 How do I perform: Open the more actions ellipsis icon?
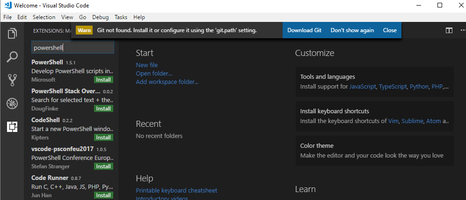point(463,30)
